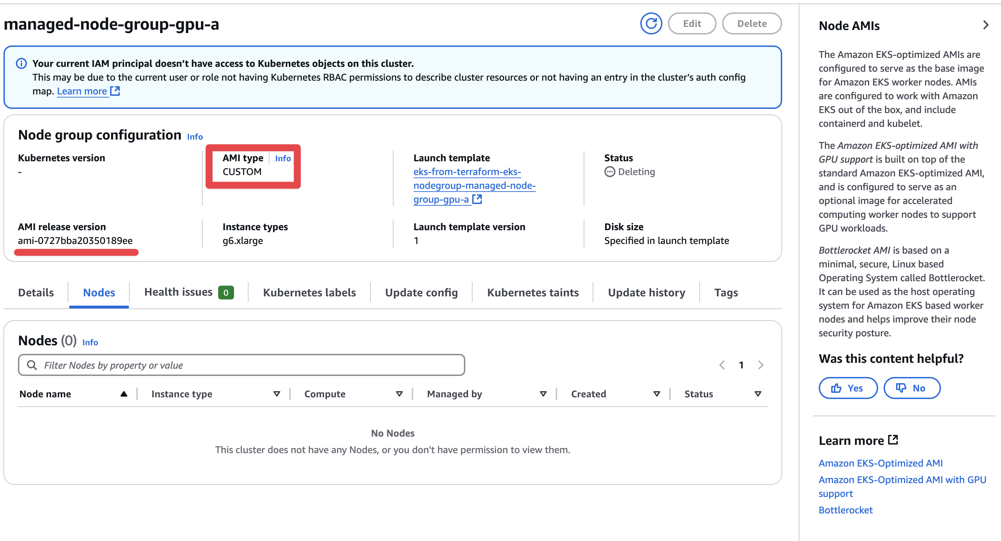This screenshot has height=541, width=1001.
Task: Sort by Node name ascending arrow
Action: click(x=124, y=394)
